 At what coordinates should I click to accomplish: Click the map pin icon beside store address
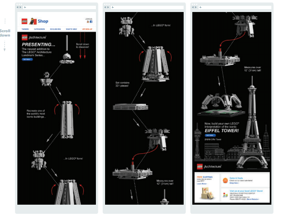point(225,195)
